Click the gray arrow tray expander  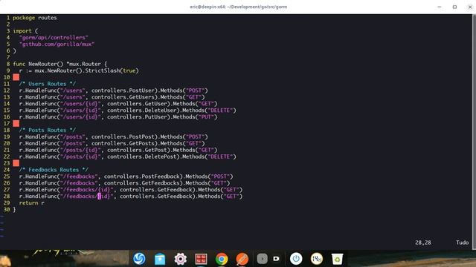(x=263, y=259)
